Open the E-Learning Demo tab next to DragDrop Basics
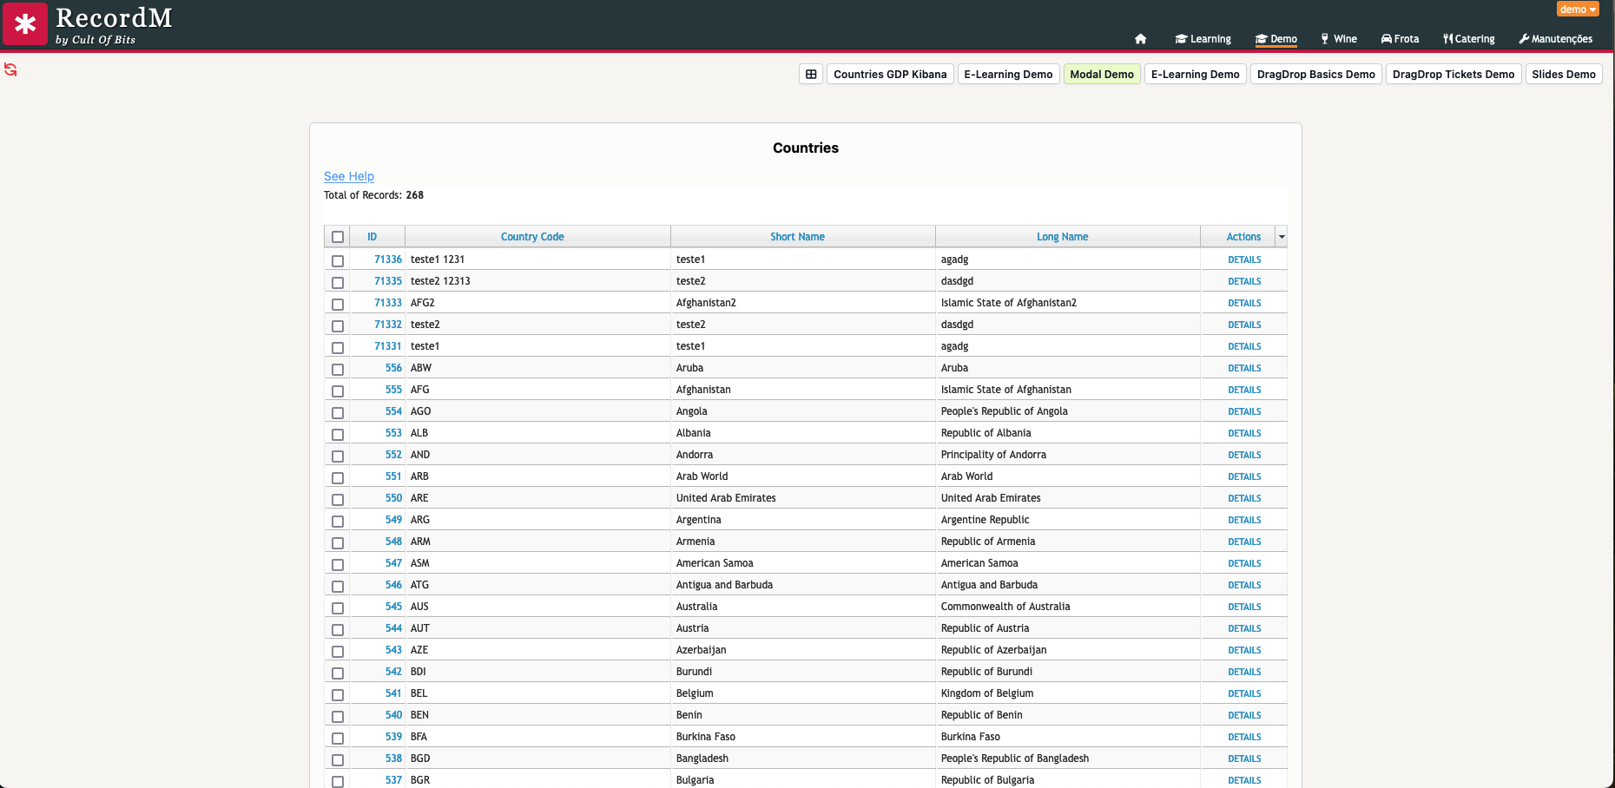 coord(1196,75)
